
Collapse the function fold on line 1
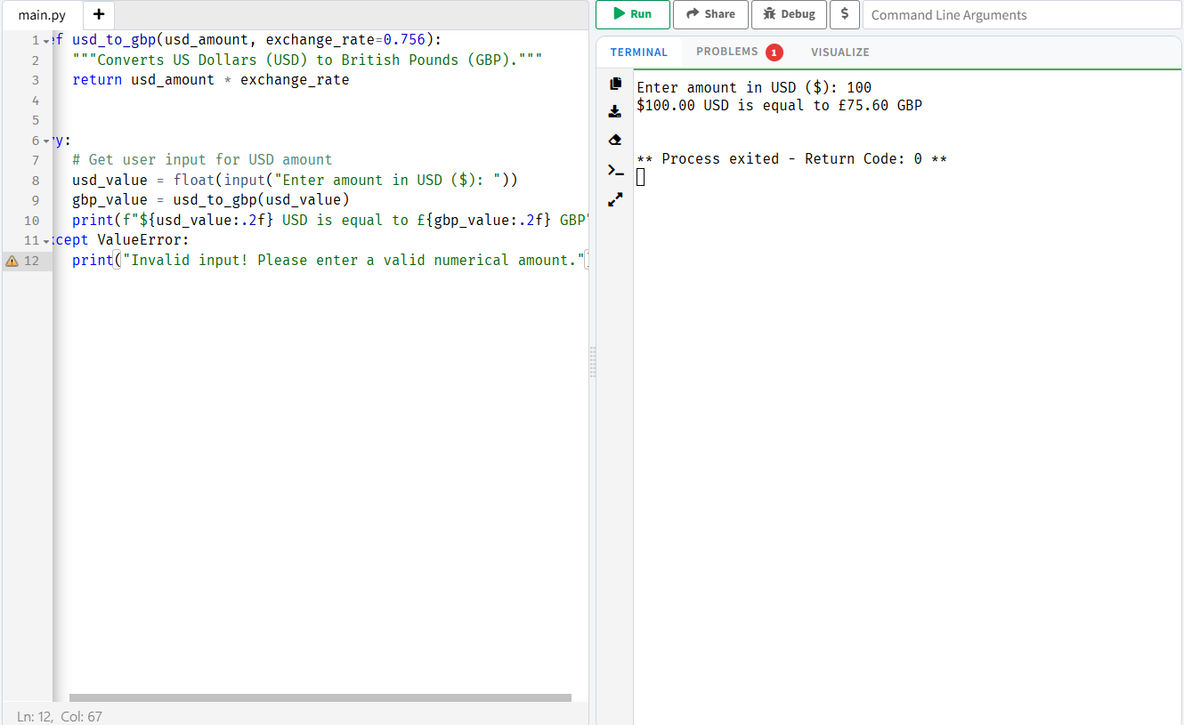pyautogui.click(x=46, y=41)
